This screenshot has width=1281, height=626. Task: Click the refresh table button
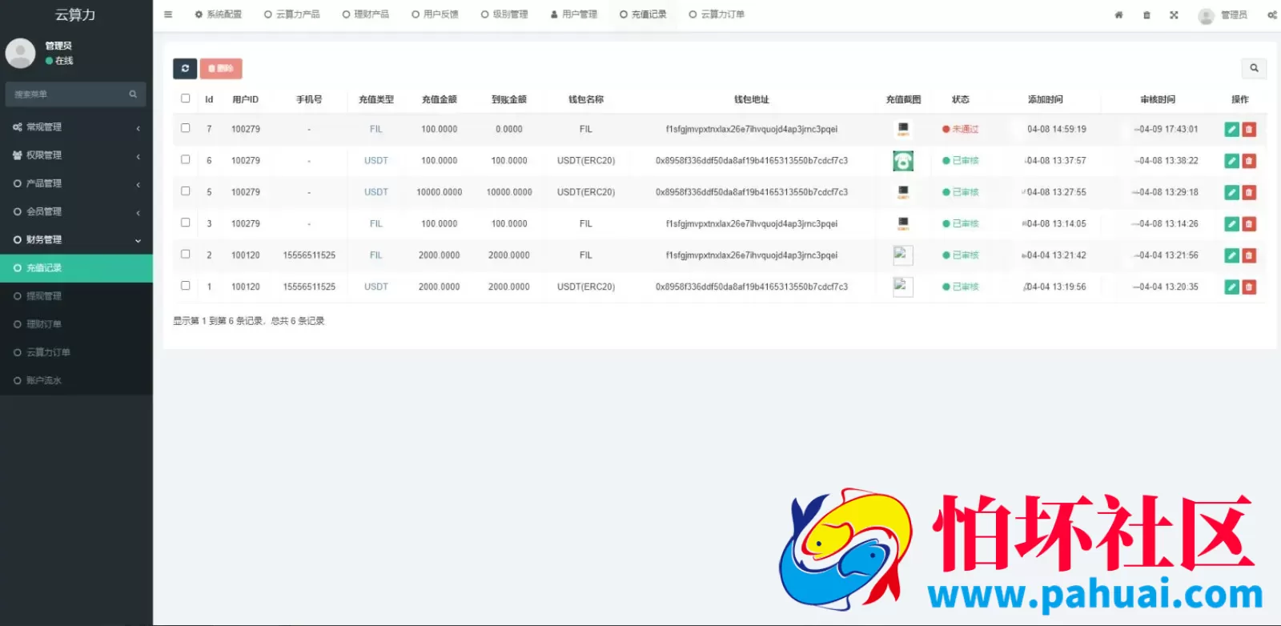coord(185,69)
